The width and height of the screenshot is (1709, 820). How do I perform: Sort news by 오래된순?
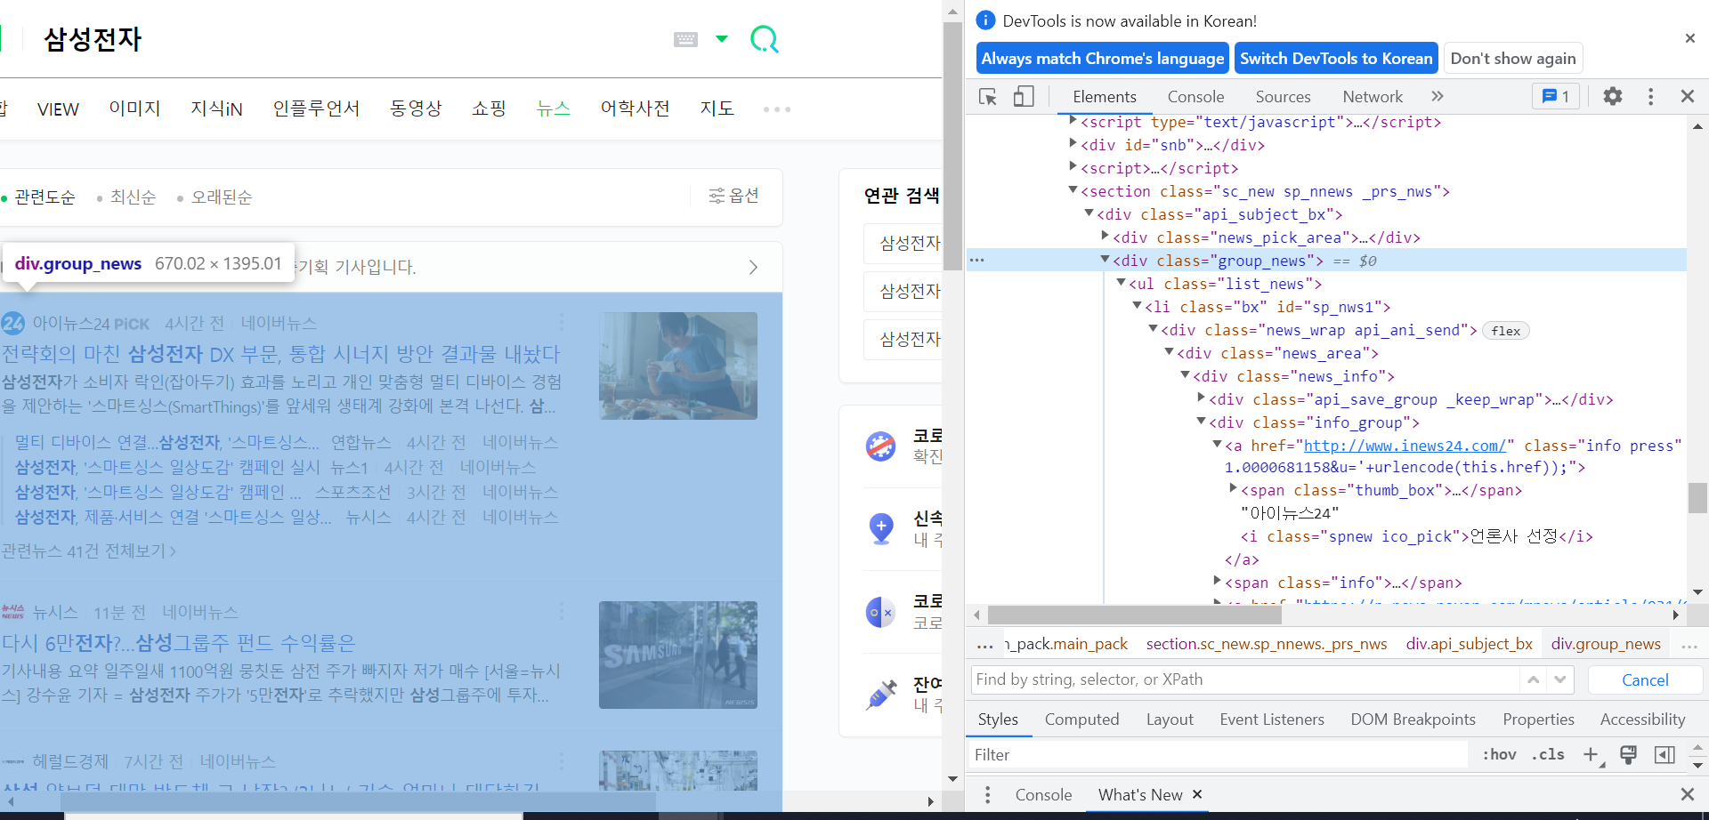click(222, 197)
